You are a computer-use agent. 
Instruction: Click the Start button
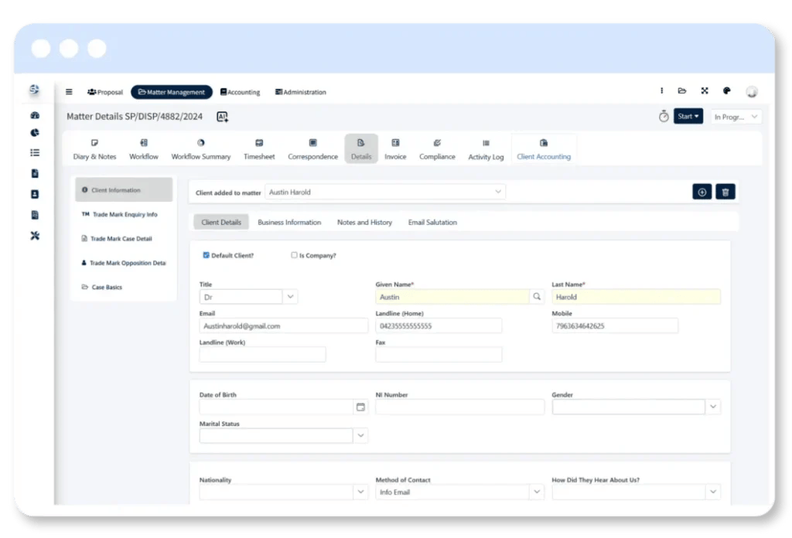(688, 117)
